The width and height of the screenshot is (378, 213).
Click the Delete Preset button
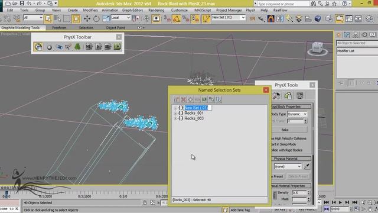point(298,176)
